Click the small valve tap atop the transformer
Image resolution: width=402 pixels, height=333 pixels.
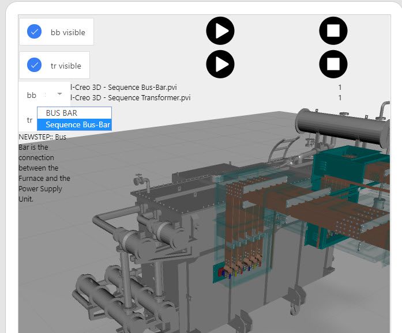pos(137,180)
